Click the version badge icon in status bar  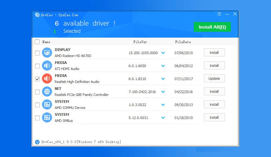(37, 142)
